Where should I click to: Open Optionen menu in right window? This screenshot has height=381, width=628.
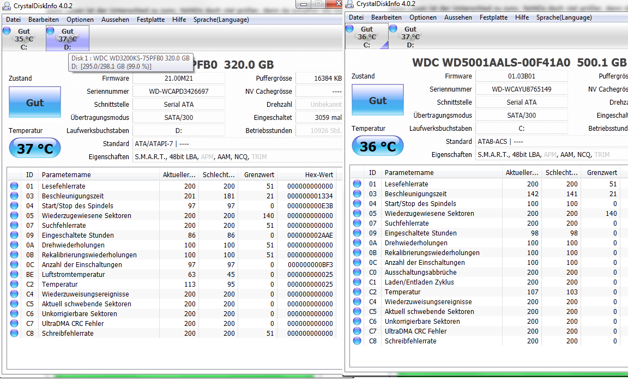tap(422, 17)
